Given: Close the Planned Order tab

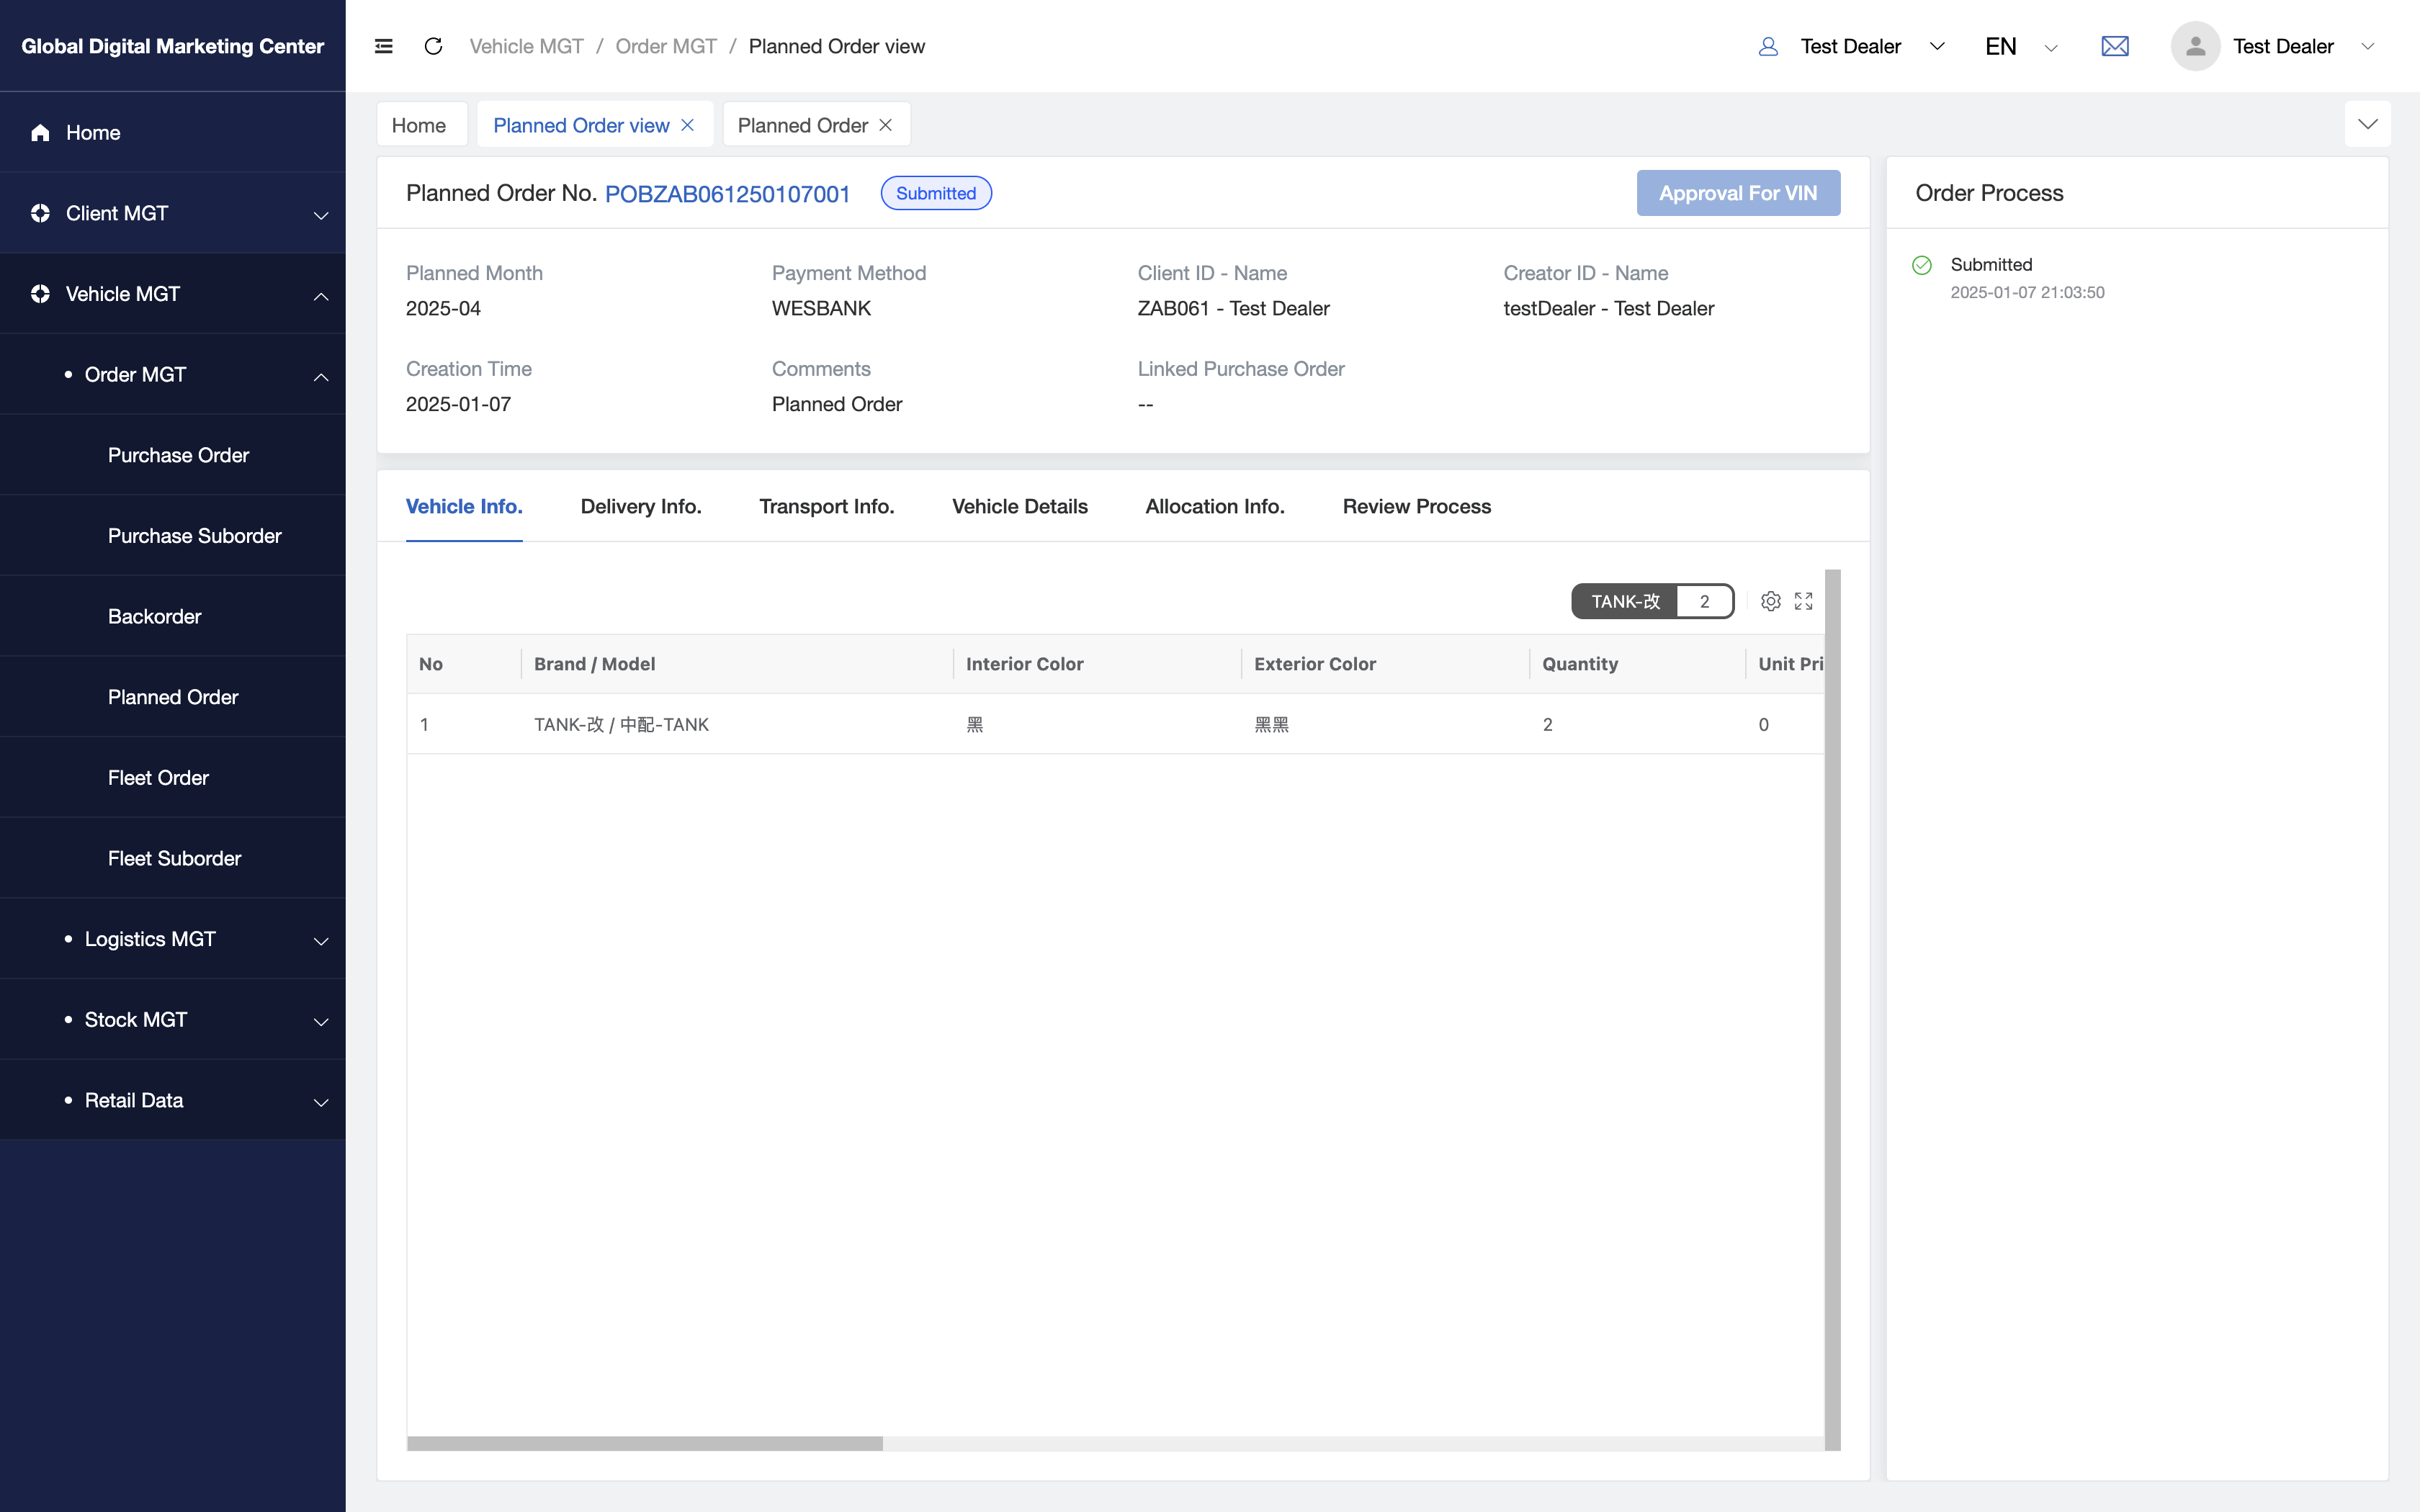Looking at the screenshot, I should (886, 125).
